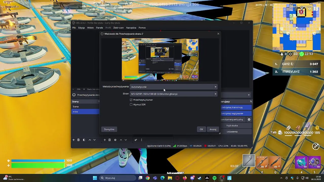The height and width of the screenshot is (182, 324).
Task: Expand dropdown arrow in OBS source toolbar
Action: [x=249, y=95]
